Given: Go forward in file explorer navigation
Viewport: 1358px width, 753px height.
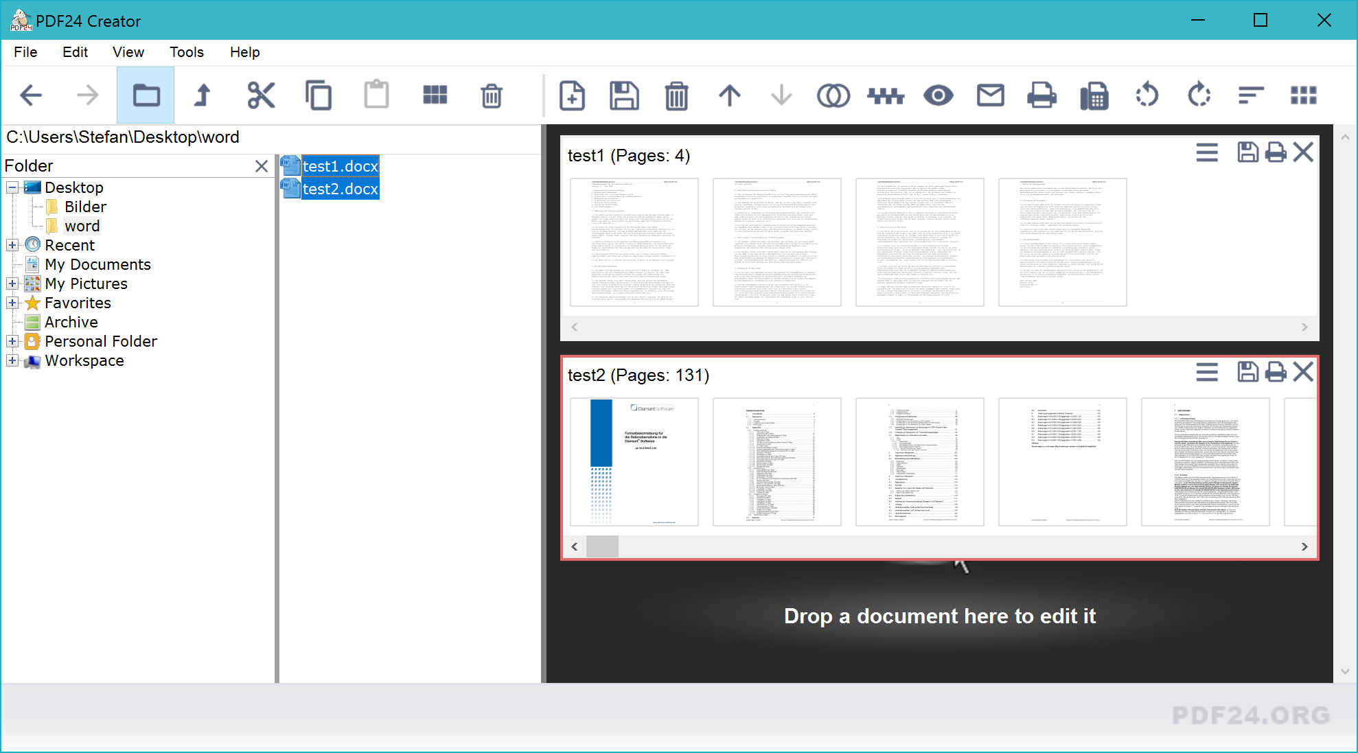Looking at the screenshot, I should 88,95.
